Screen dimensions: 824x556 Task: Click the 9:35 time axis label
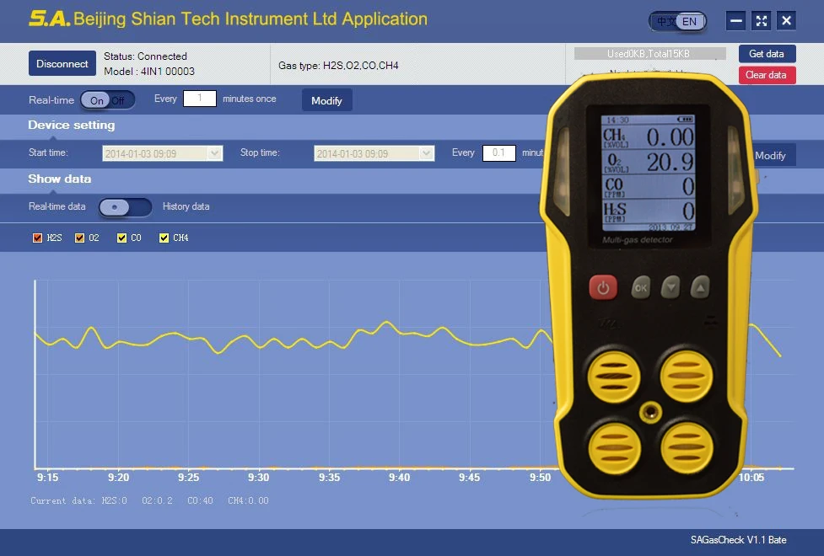pos(329,478)
